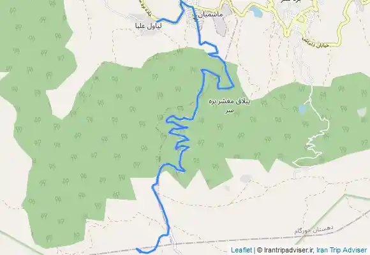Click the blue pond beside the yellow road
370x255 pixels.
[x=256, y=12]
